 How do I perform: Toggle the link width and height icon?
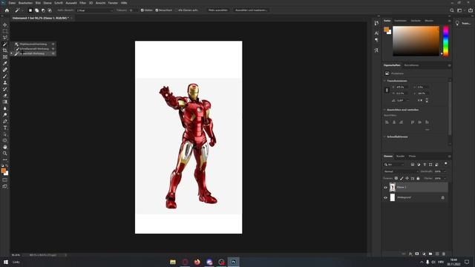pos(387,90)
